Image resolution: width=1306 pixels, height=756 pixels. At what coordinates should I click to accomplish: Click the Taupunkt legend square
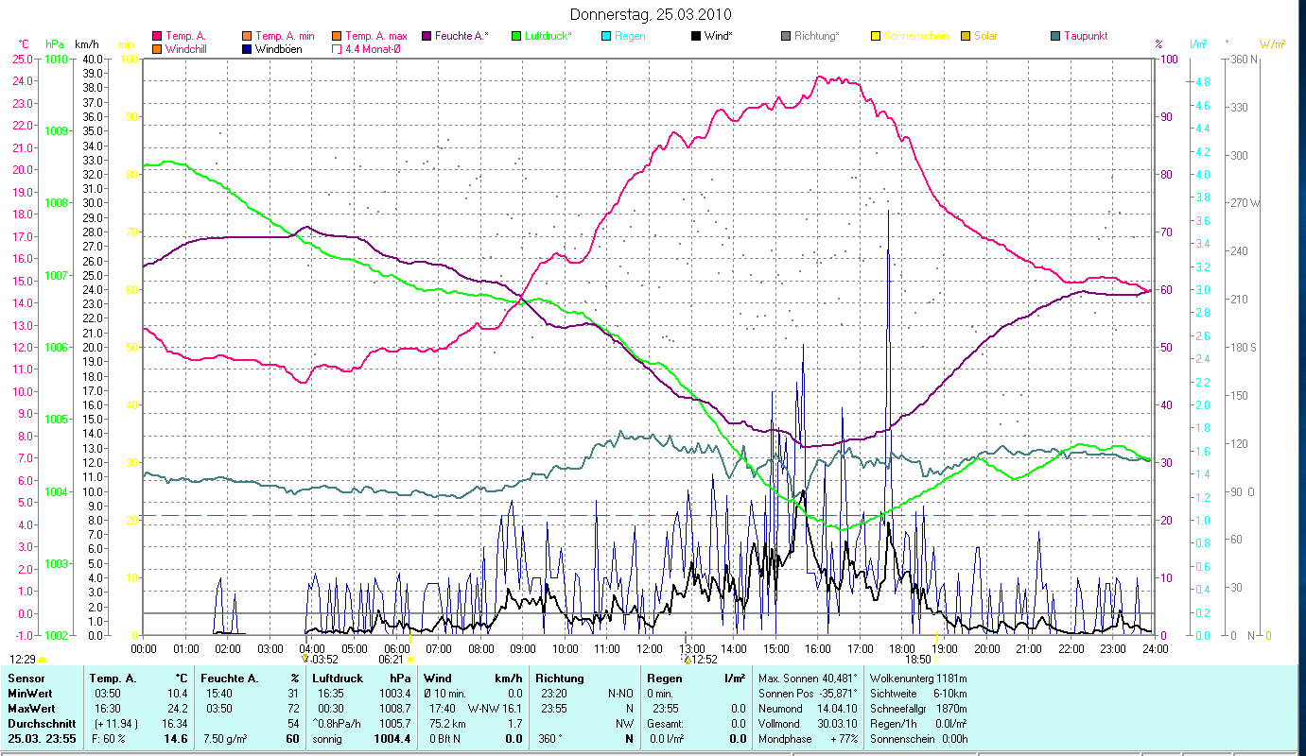point(1054,36)
